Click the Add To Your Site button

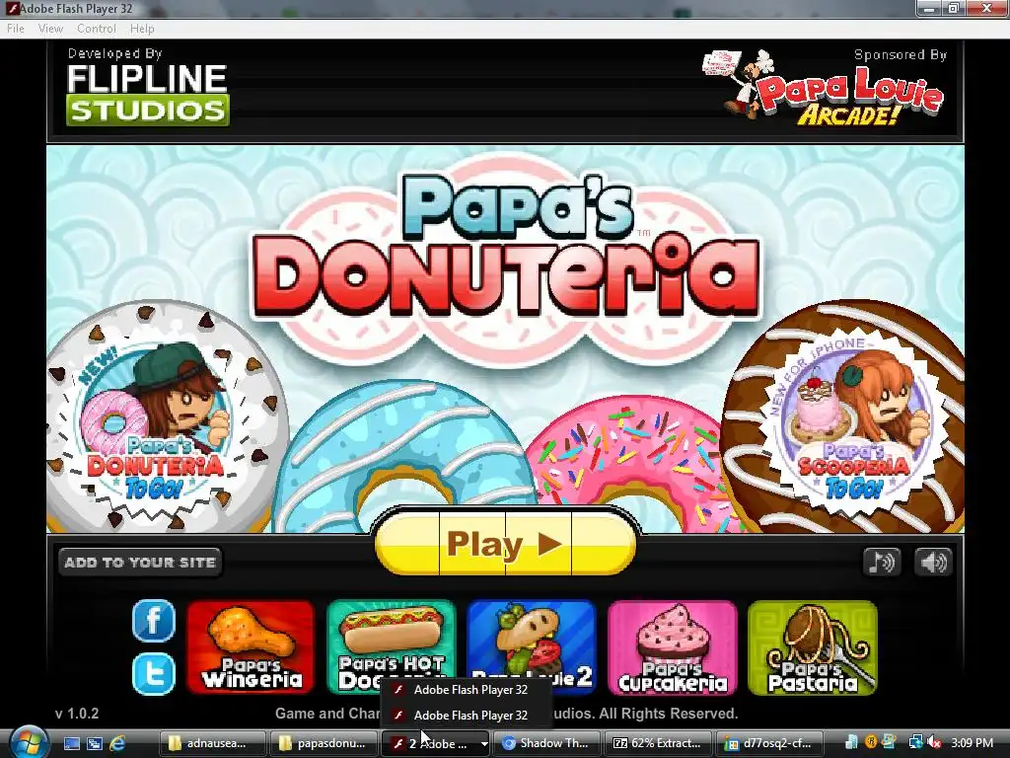coord(140,562)
